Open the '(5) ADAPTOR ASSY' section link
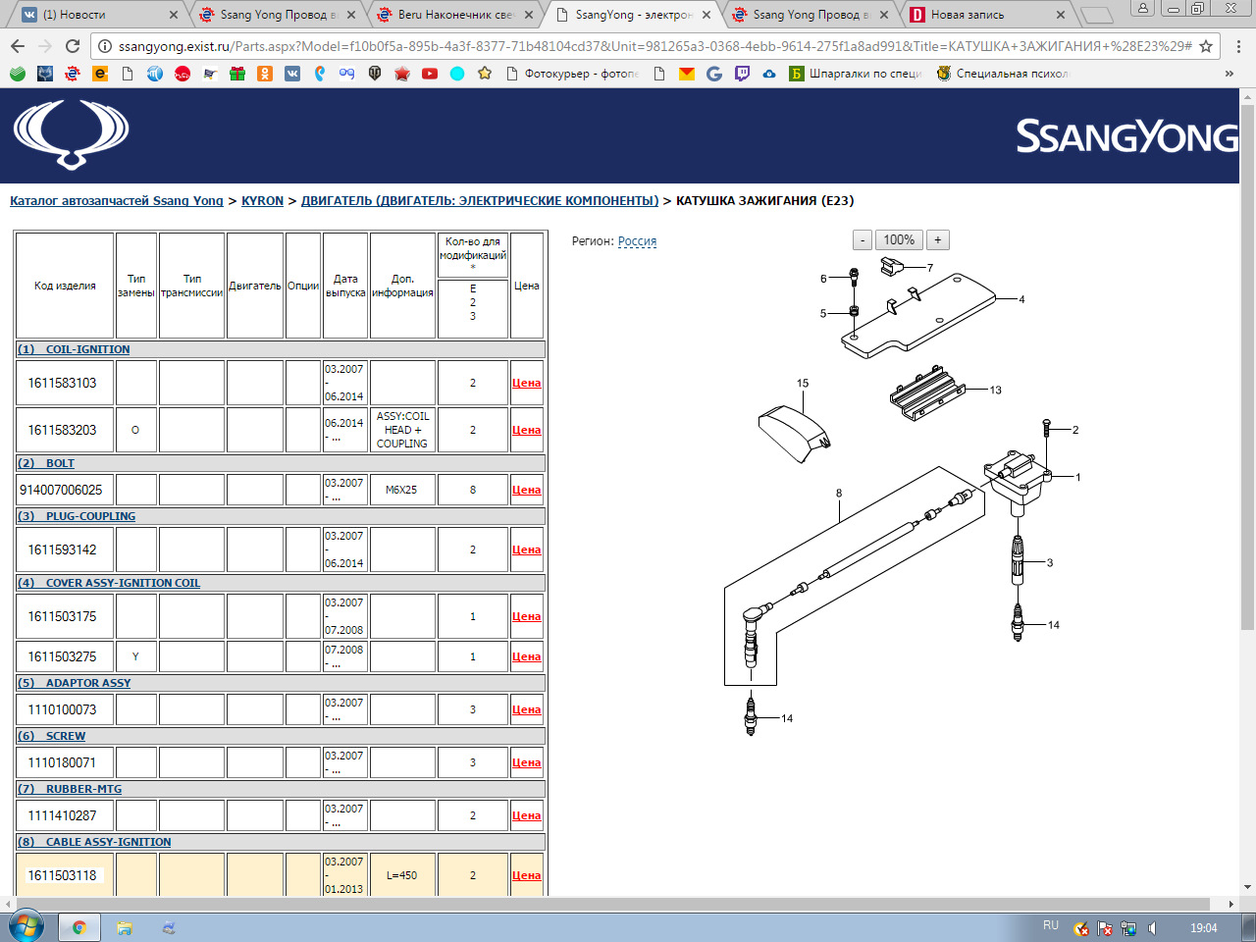The width and height of the screenshot is (1256, 942). tap(75, 683)
